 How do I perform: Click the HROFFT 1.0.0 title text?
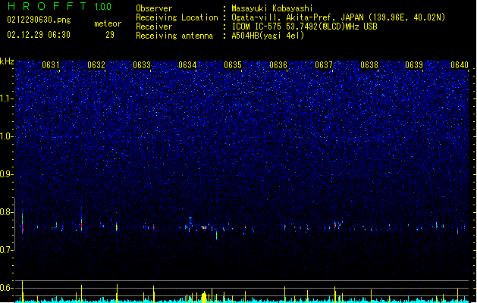click(60, 6)
